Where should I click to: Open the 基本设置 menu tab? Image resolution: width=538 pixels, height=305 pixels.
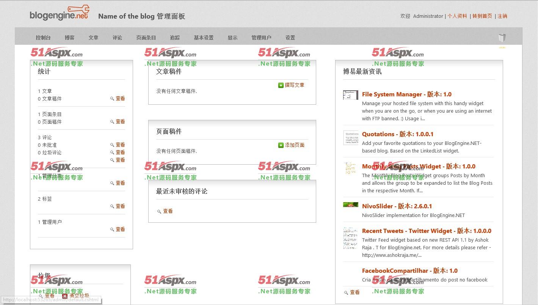pos(204,38)
